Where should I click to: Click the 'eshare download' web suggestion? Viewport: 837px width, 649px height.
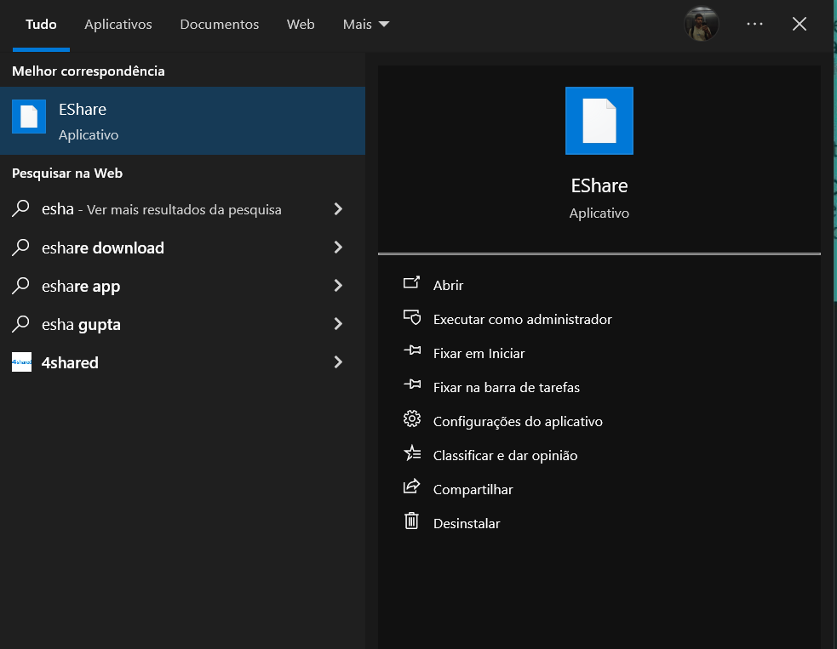(x=182, y=248)
